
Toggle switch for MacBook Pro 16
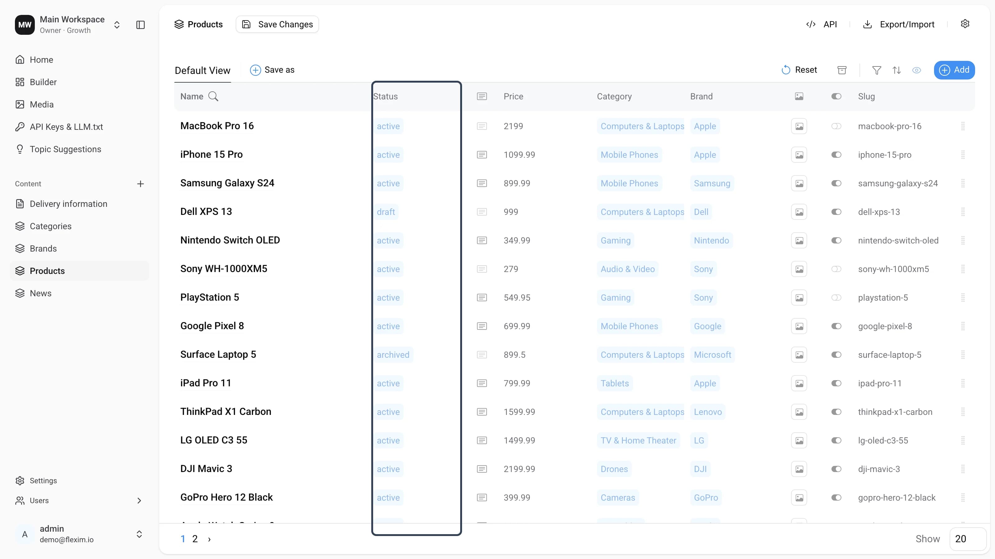tap(836, 126)
